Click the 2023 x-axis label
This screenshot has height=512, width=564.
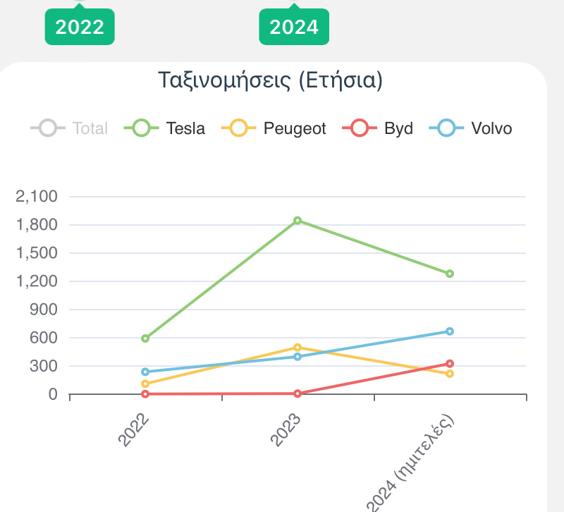coord(286,430)
